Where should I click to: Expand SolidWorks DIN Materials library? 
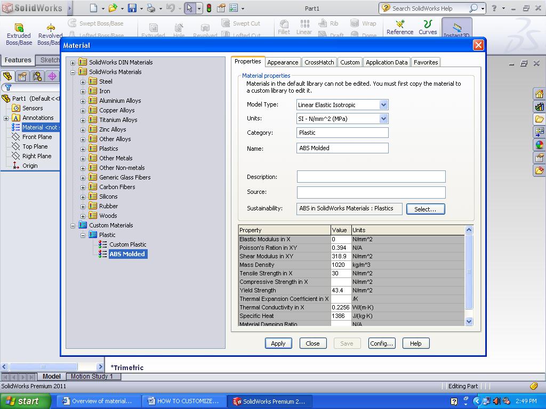[73, 63]
